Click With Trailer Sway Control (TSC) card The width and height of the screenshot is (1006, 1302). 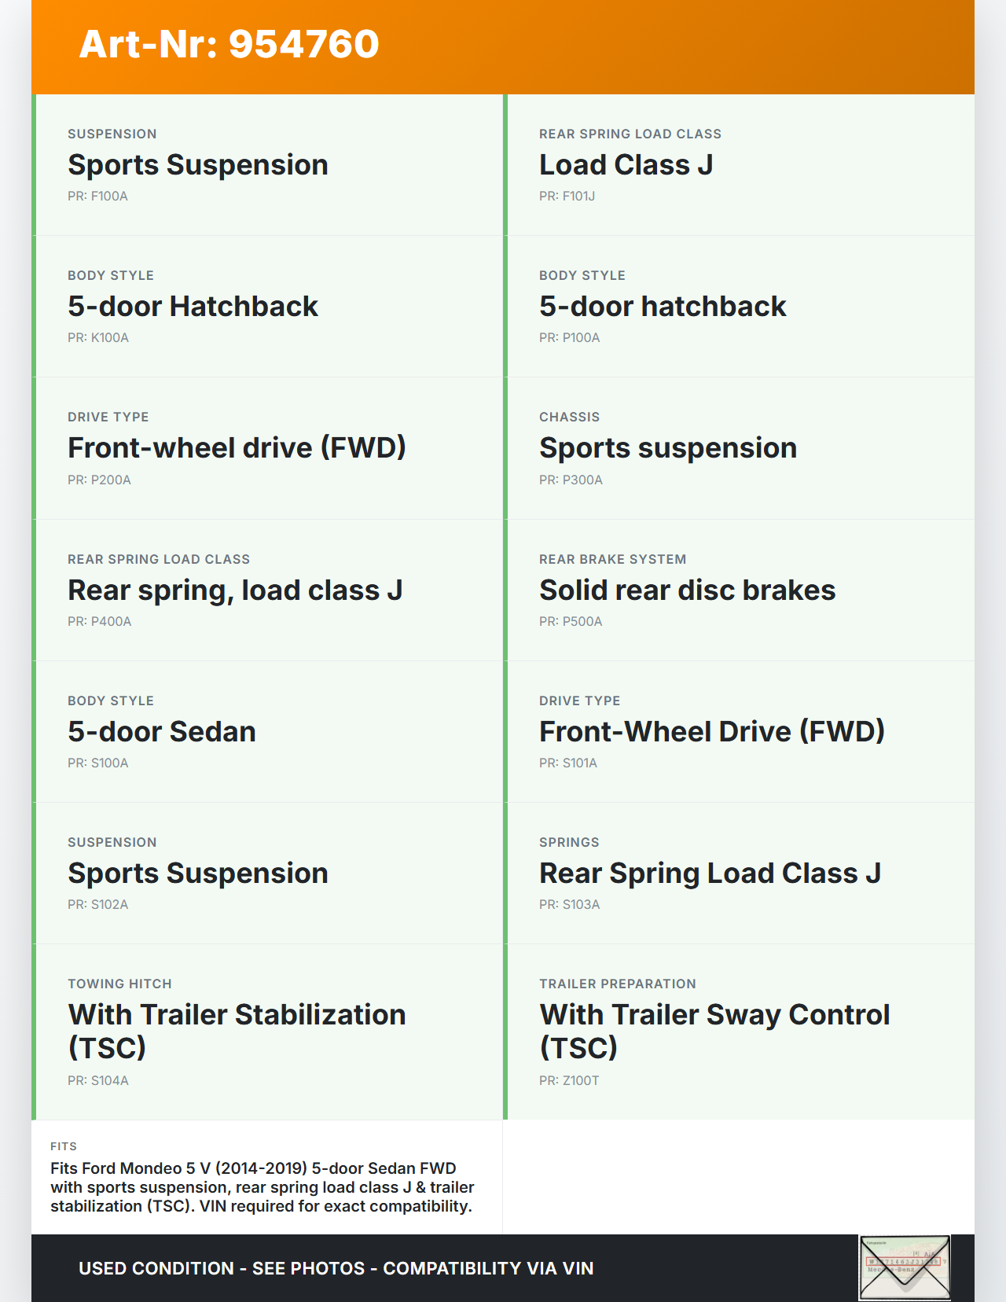pyautogui.click(x=739, y=1030)
